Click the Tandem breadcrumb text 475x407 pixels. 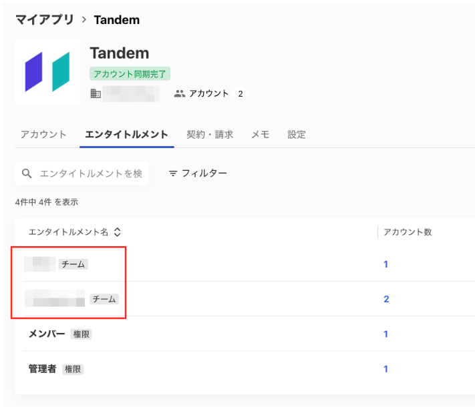[x=117, y=20]
